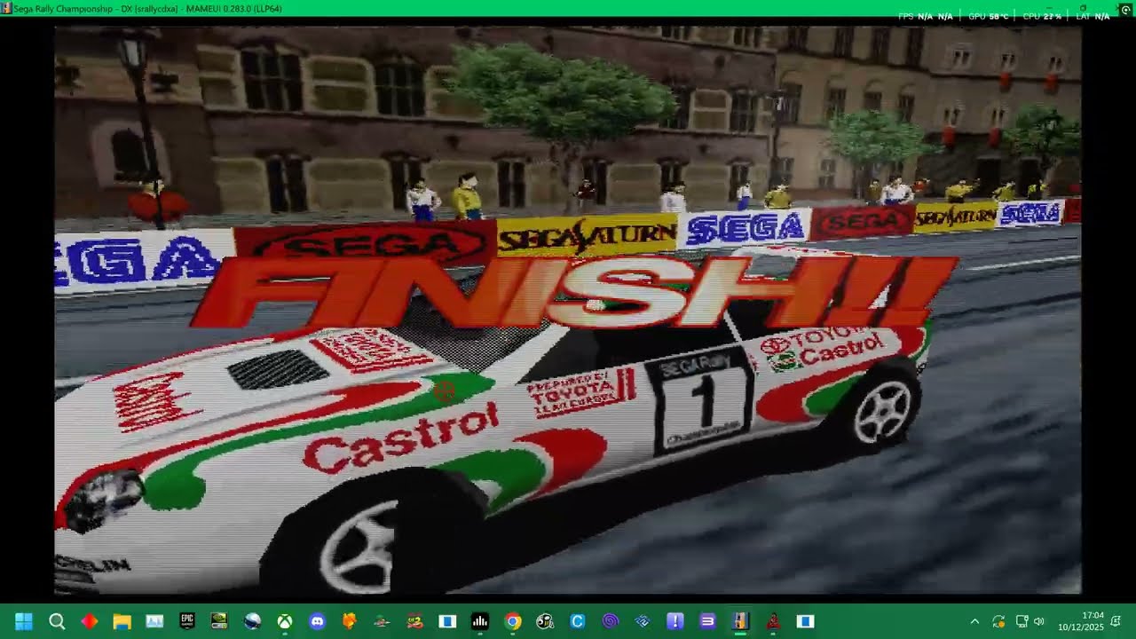Open taskbar Search magnifier

57,621
